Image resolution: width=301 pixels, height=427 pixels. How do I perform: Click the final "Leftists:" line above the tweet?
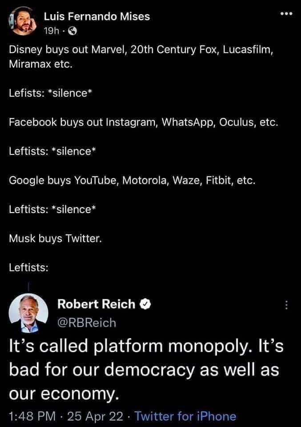[29, 267]
